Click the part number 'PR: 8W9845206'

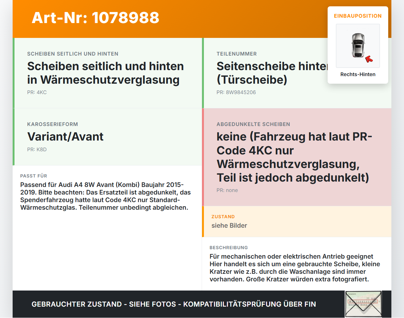pos(236,92)
